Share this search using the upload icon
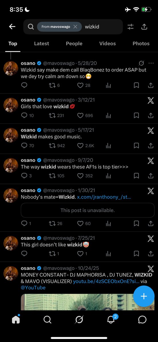Screen dimensions: 158x342 point(144,27)
